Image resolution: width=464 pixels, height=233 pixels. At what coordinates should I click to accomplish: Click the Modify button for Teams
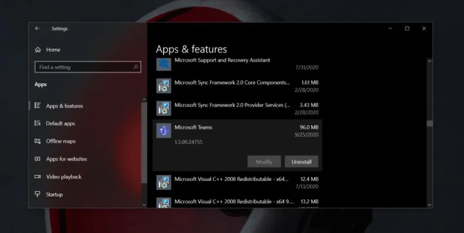coord(264,162)
